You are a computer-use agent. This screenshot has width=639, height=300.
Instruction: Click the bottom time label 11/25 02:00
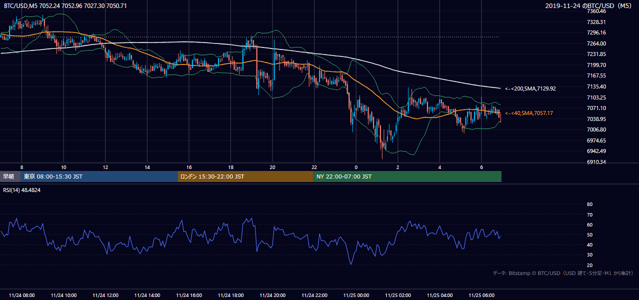point(398,295)
